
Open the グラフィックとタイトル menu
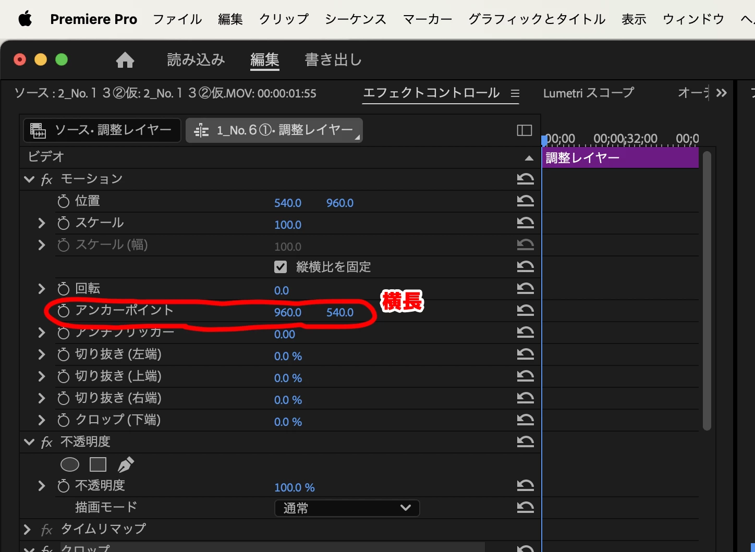coord(537,19)
